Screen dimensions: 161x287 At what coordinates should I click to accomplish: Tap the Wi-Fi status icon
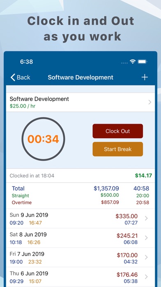(x=133, y=62)
